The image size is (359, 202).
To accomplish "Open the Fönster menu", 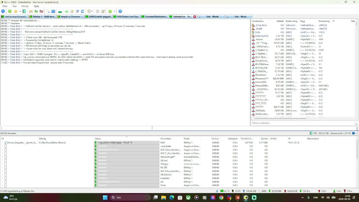I will tap(25, 6).
